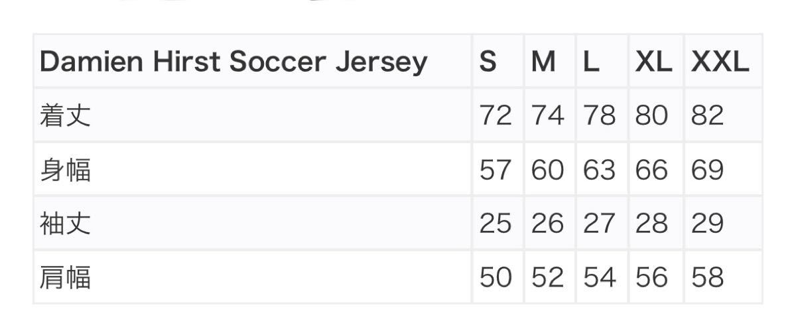This screenshot has height=315, width=796.
Task: Click the 肩幅 value 52 for size M
Action: (548, 278)
